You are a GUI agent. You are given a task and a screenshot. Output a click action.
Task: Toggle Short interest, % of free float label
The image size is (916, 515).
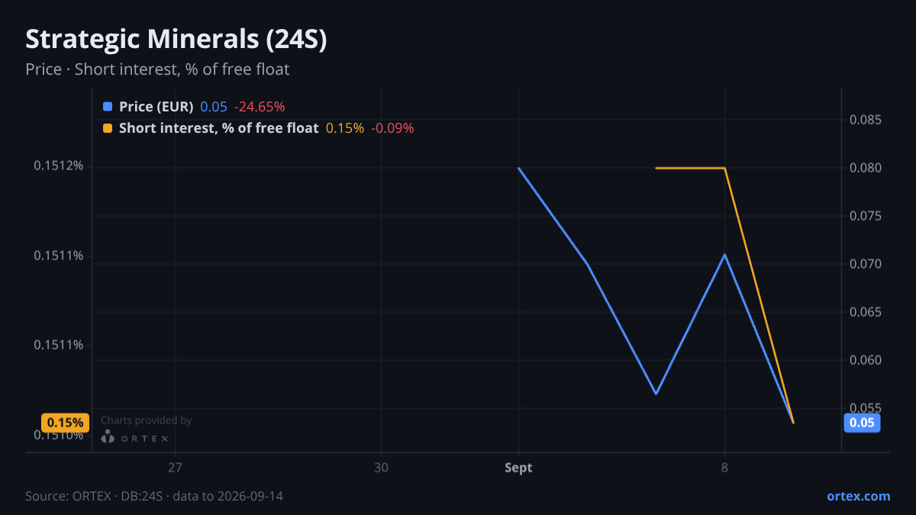[218, 128]
